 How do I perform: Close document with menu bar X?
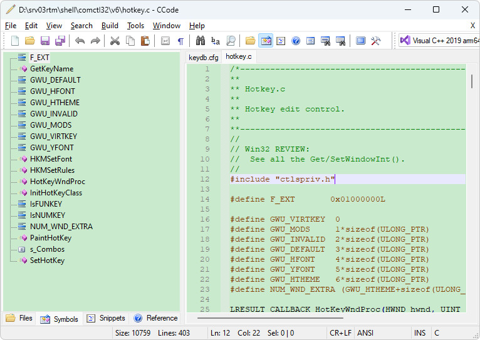(x=472, y=26)
